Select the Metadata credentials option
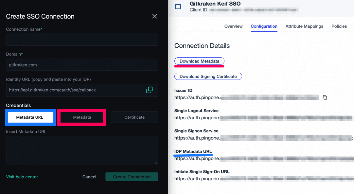 82,117
